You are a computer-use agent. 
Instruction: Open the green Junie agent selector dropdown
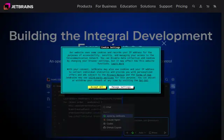click(134, 133)
